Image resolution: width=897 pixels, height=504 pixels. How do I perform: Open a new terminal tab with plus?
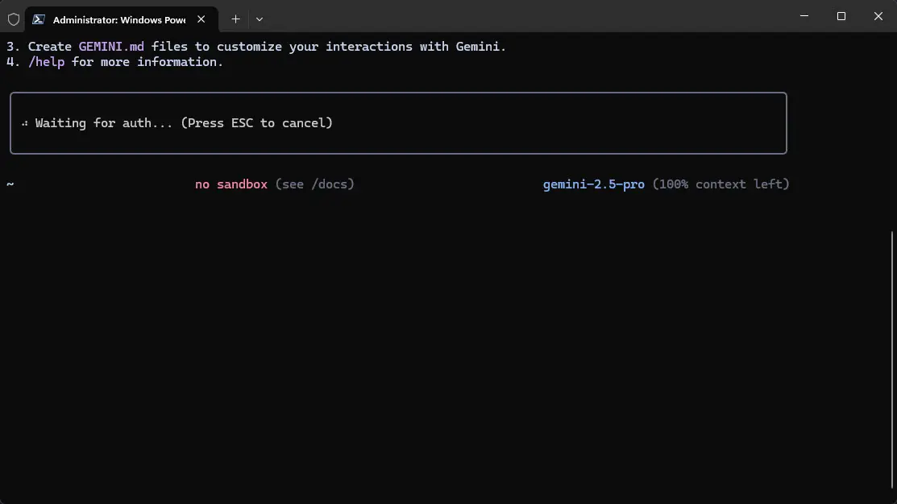235,19
